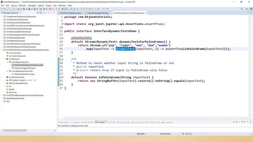Viewport: 253px width, 142px height.
Task: Close the InterfaceDynamicTestsDemo.java editor tab
Action: click(x=146, y=13)
